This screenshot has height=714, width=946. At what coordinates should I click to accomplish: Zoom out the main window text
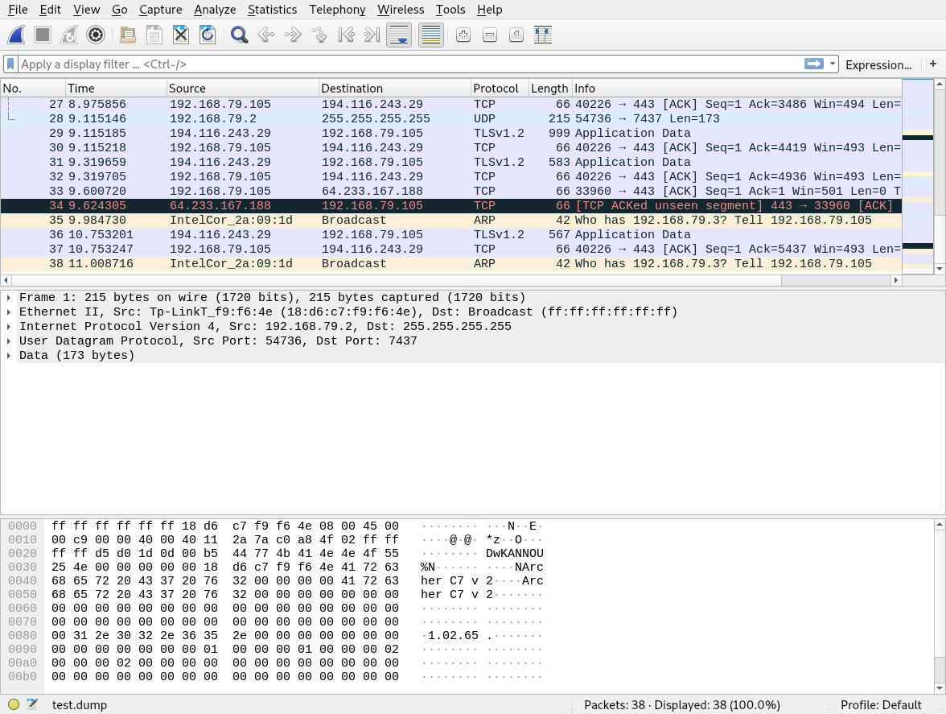click(490, 35)
